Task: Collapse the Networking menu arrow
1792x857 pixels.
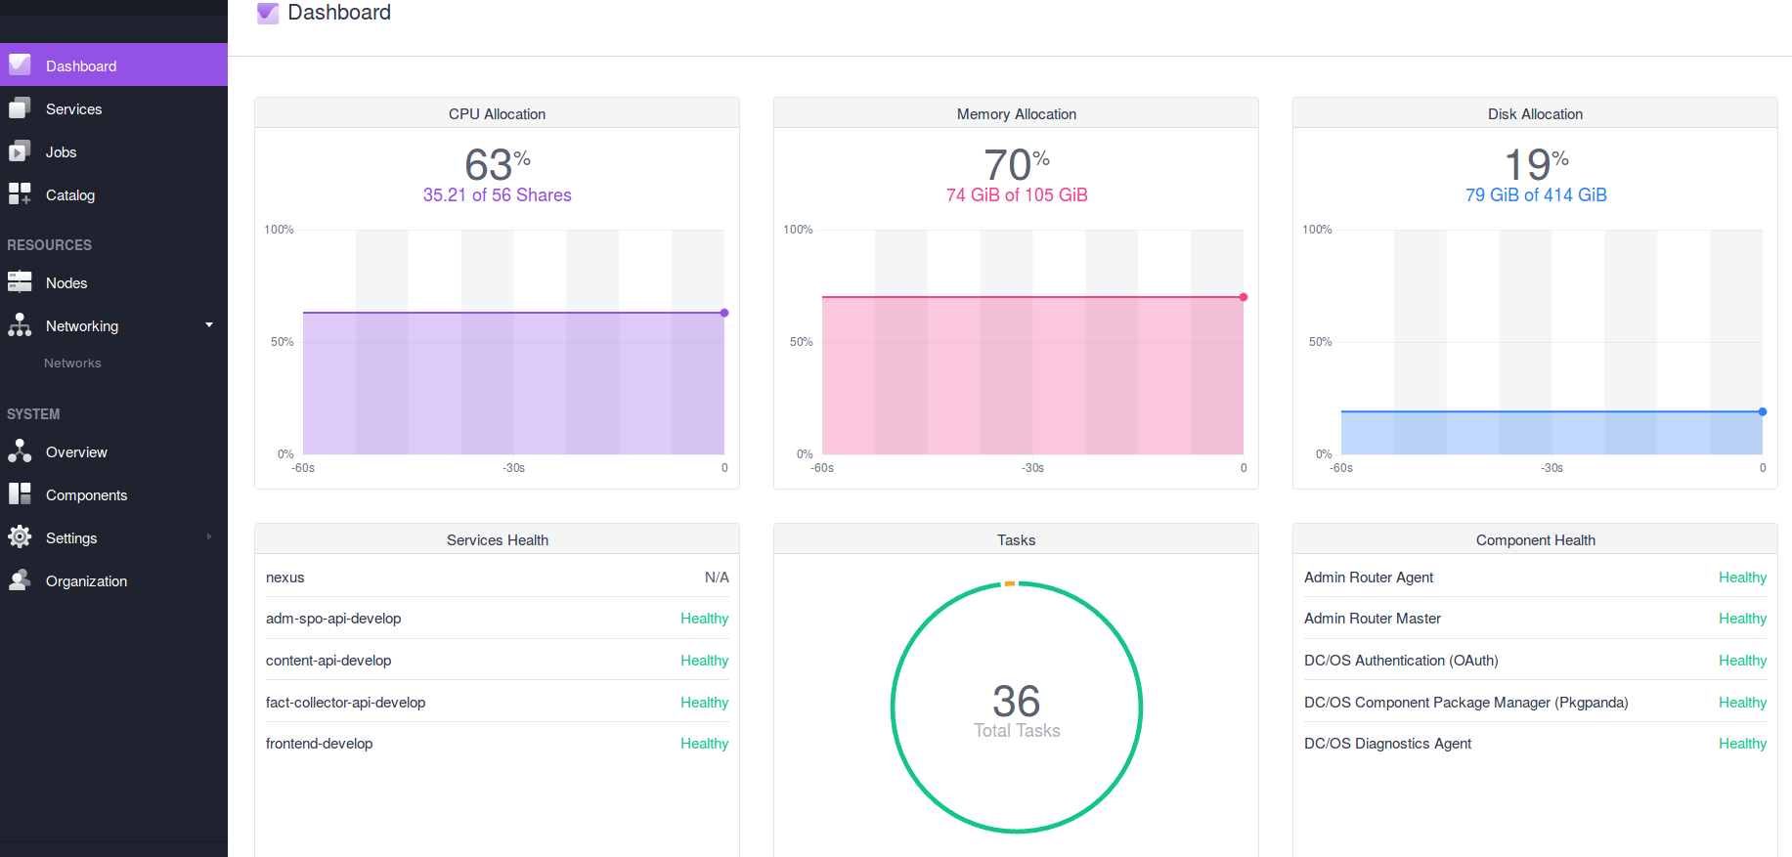Action: [209, 325]
